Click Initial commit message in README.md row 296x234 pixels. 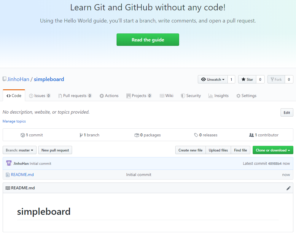click(139, 175)
